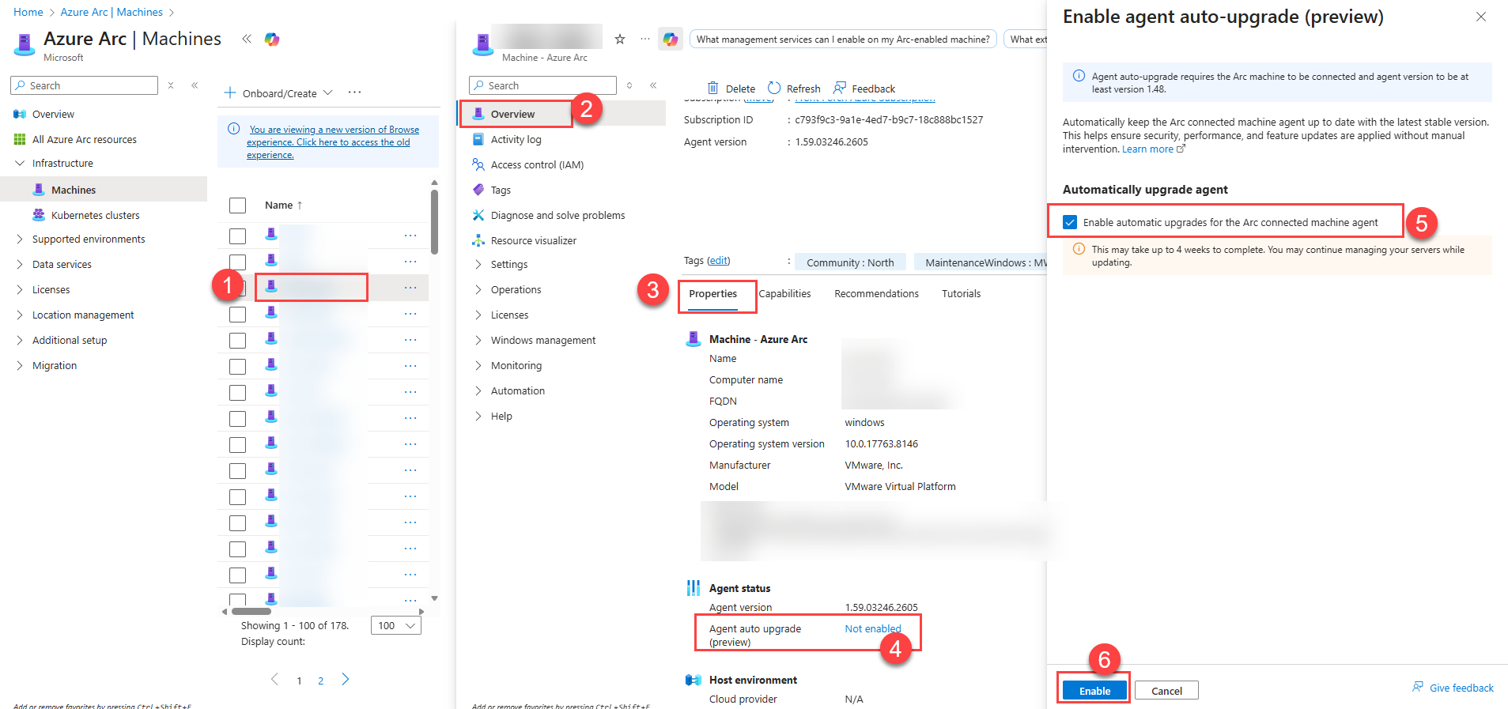Open the Activity log
This screenshot has width=1508, height=709.
(516, 139)
